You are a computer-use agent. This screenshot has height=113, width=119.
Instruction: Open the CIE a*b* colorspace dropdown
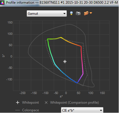(x=82, y=110)
